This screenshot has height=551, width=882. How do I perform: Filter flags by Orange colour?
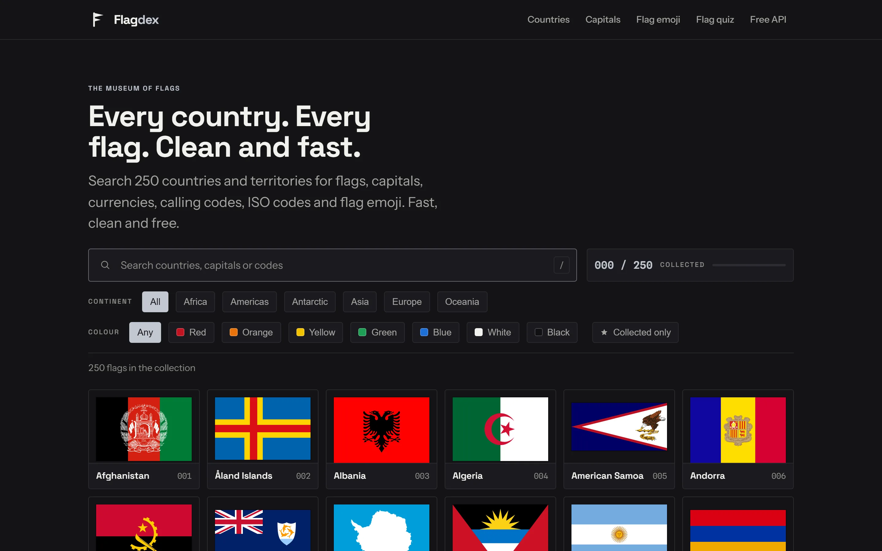251,332
